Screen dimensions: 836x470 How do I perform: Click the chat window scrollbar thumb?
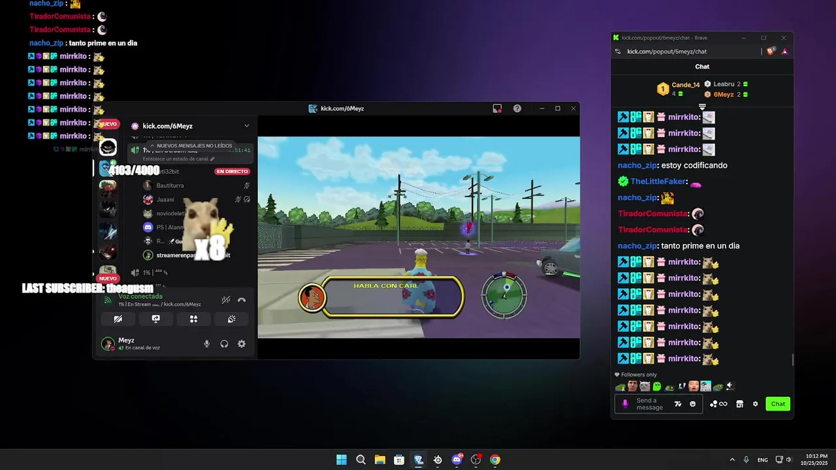coord(793,360)
